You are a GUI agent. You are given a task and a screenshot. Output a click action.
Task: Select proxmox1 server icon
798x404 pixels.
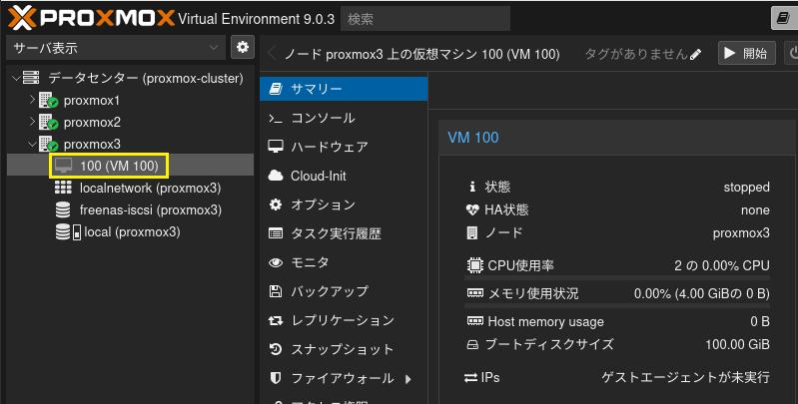coord(48,100)
